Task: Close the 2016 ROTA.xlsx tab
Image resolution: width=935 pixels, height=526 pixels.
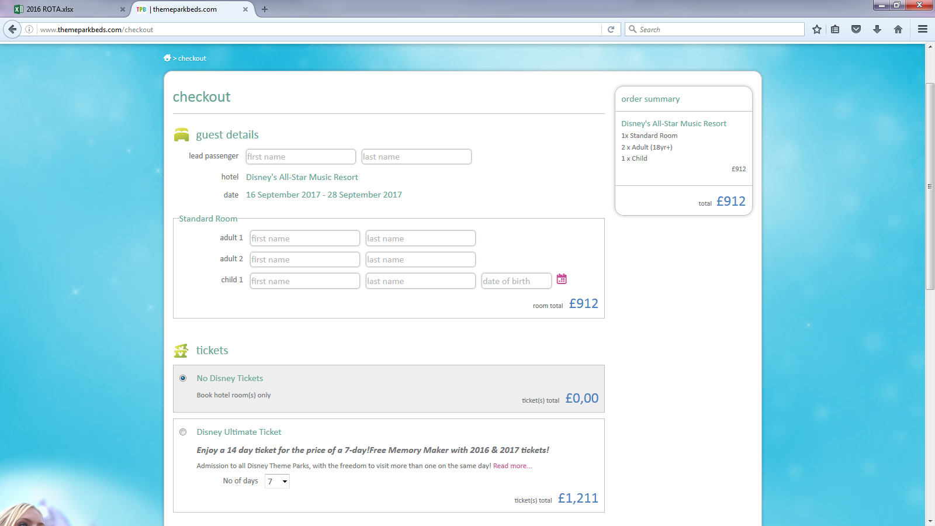Action: click(123, 9)
